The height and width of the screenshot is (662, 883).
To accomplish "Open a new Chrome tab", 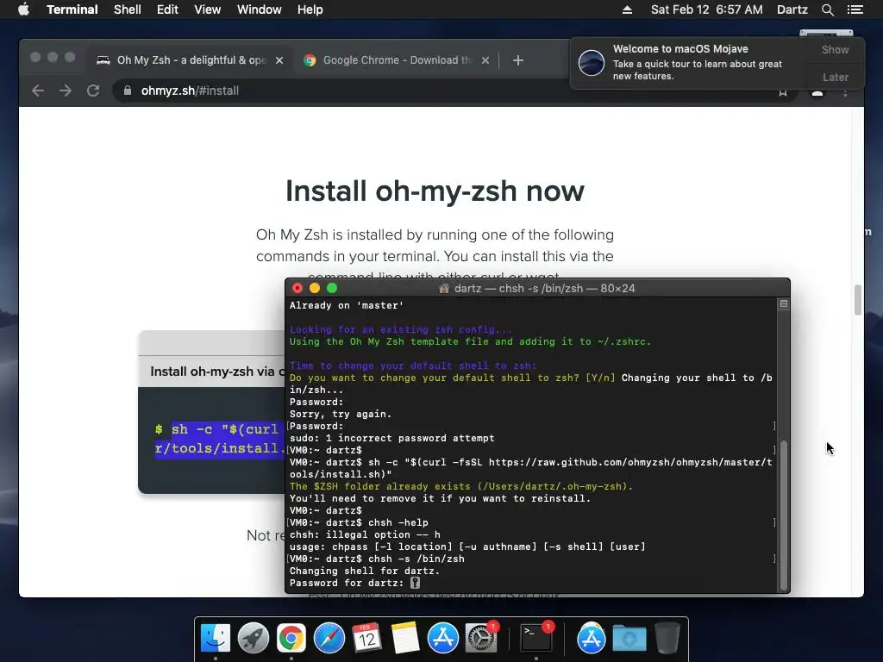I will coord(518,60).
